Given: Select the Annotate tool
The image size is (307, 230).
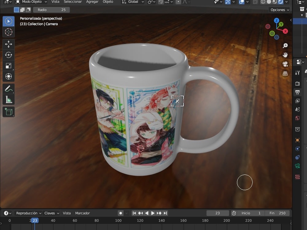Looking at the screenshot, I should [9, 89].
